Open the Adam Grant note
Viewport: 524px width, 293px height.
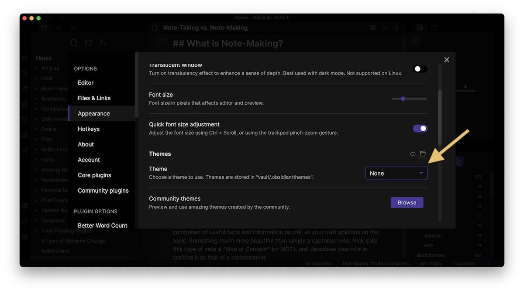(x=55, y=251)
